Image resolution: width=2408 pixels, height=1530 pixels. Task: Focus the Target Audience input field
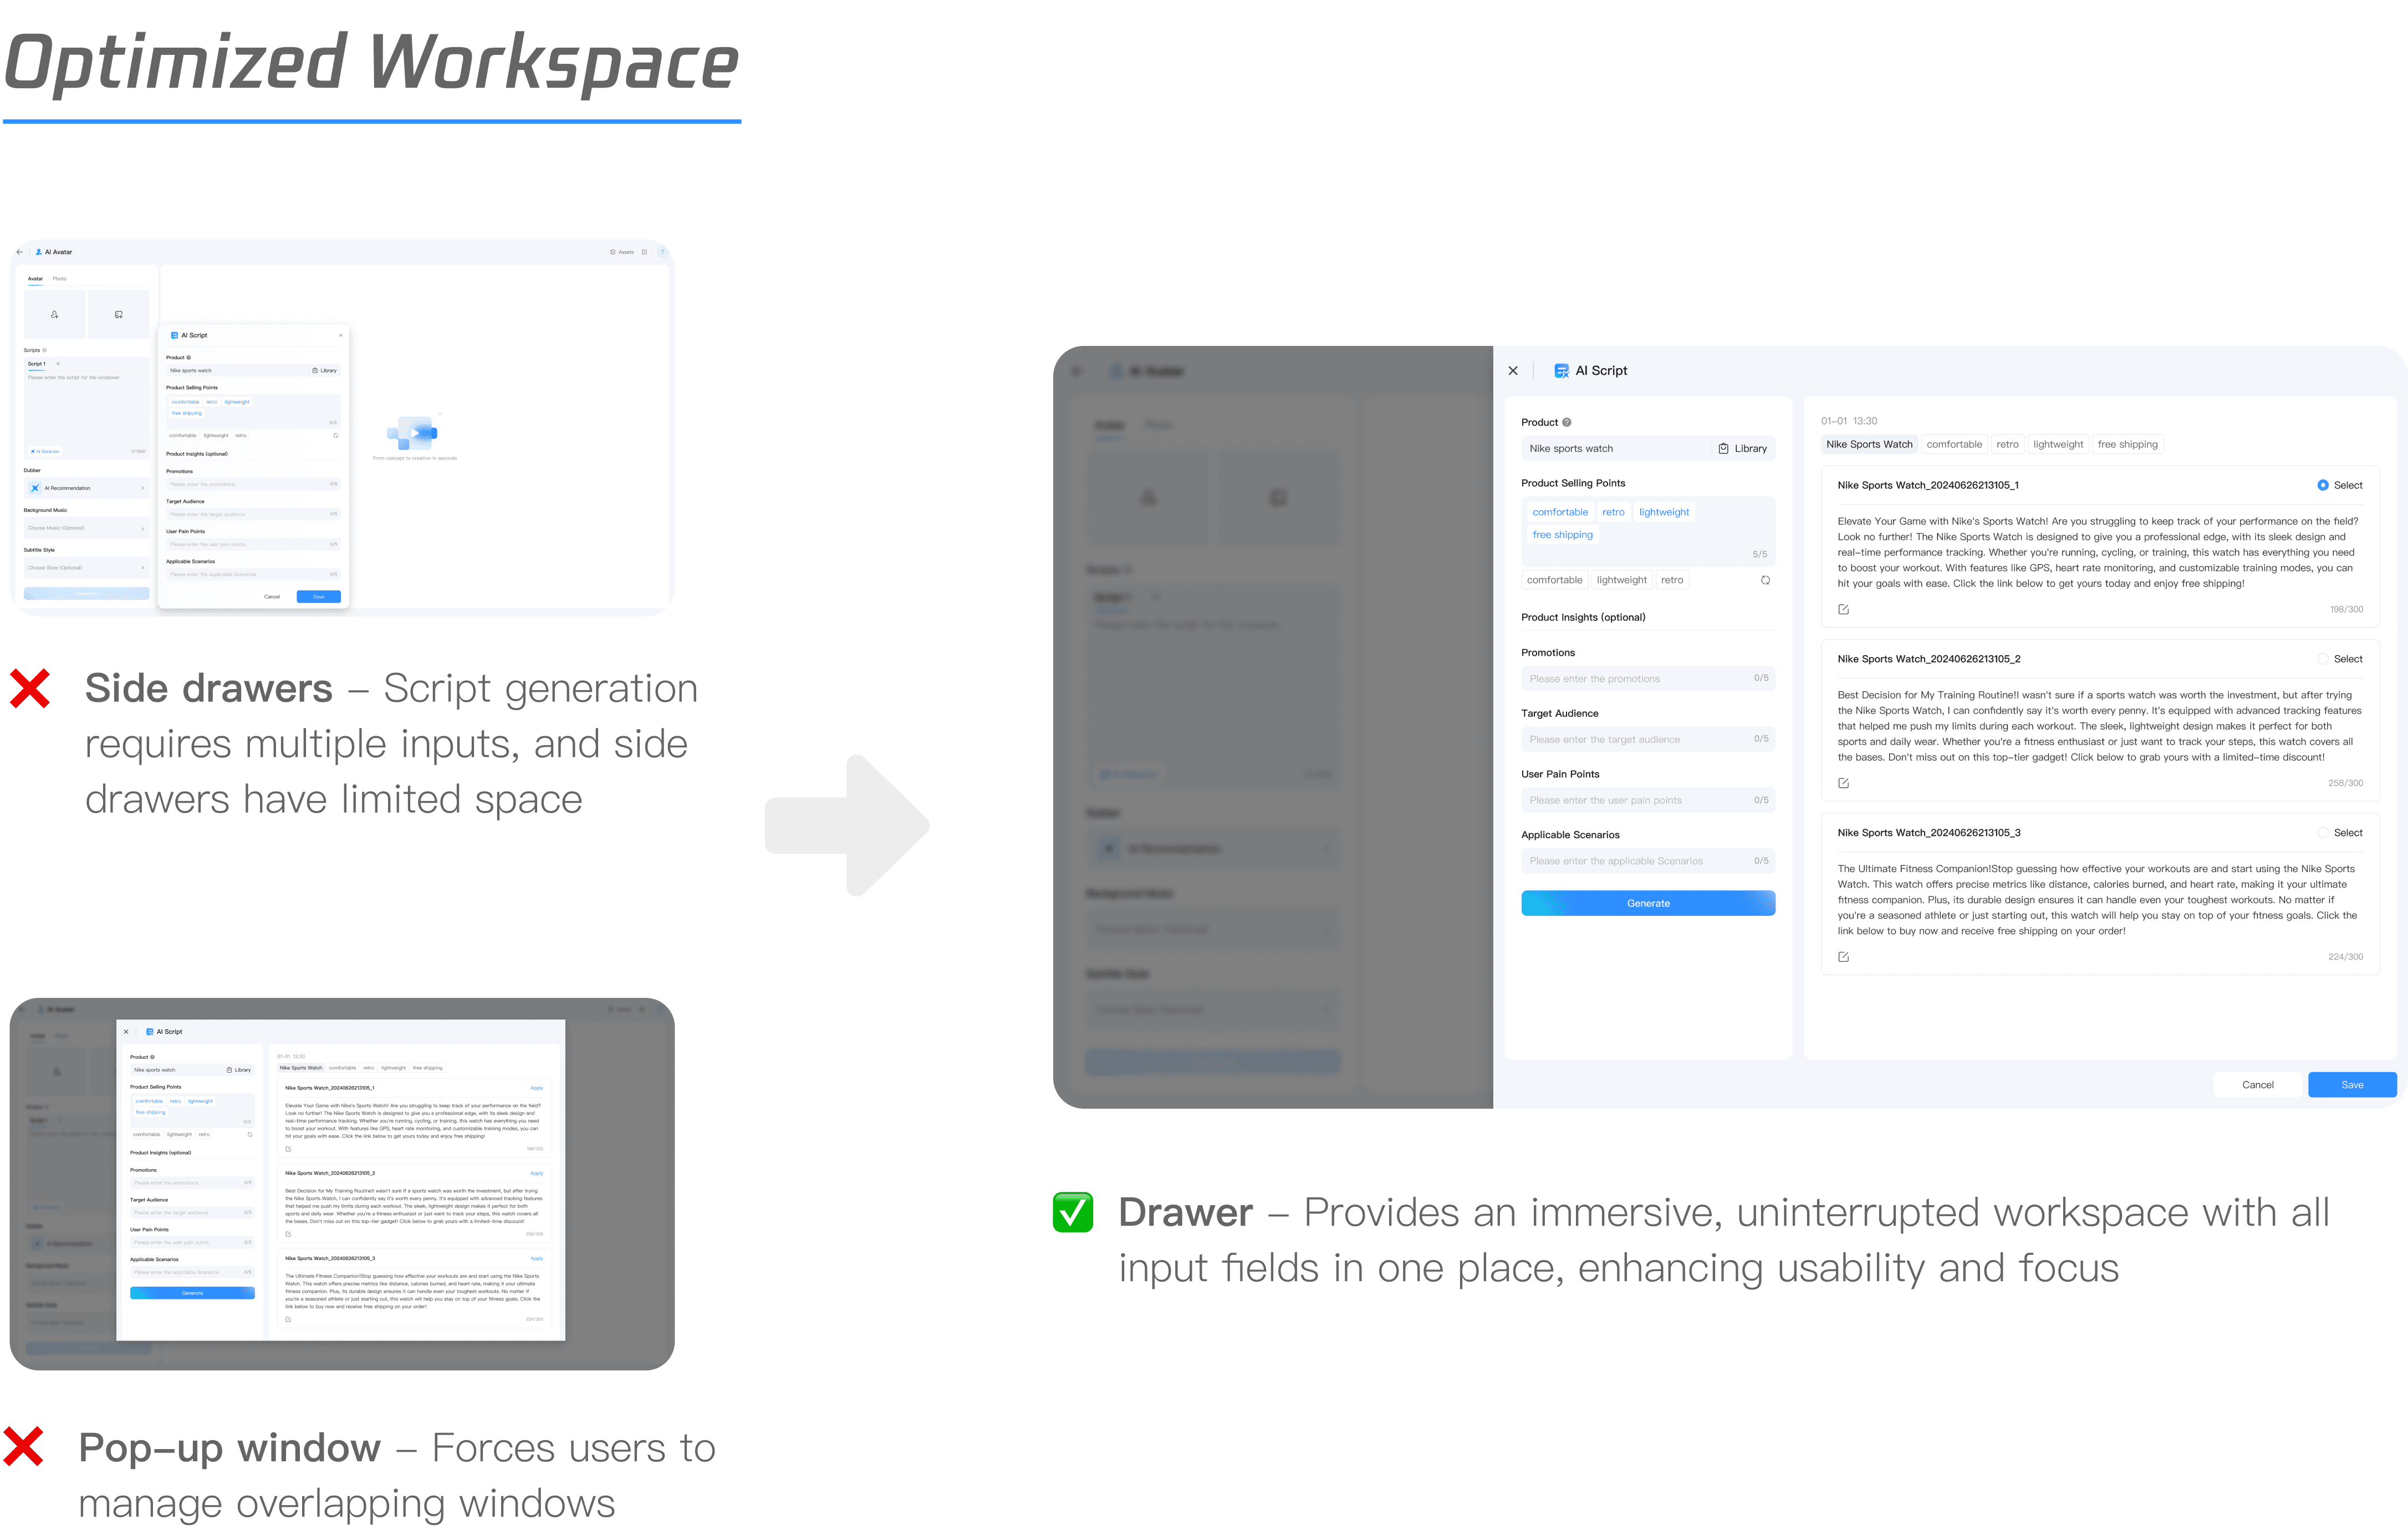[x=1635, y=740]
